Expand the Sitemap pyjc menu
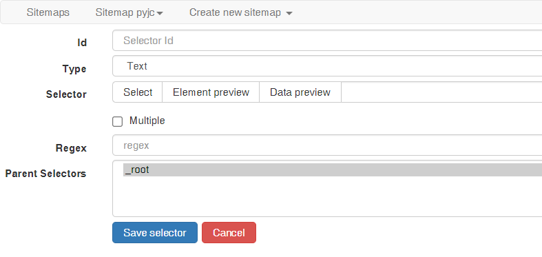The width and height of the screenshot is (542, 257). point(129,13)
